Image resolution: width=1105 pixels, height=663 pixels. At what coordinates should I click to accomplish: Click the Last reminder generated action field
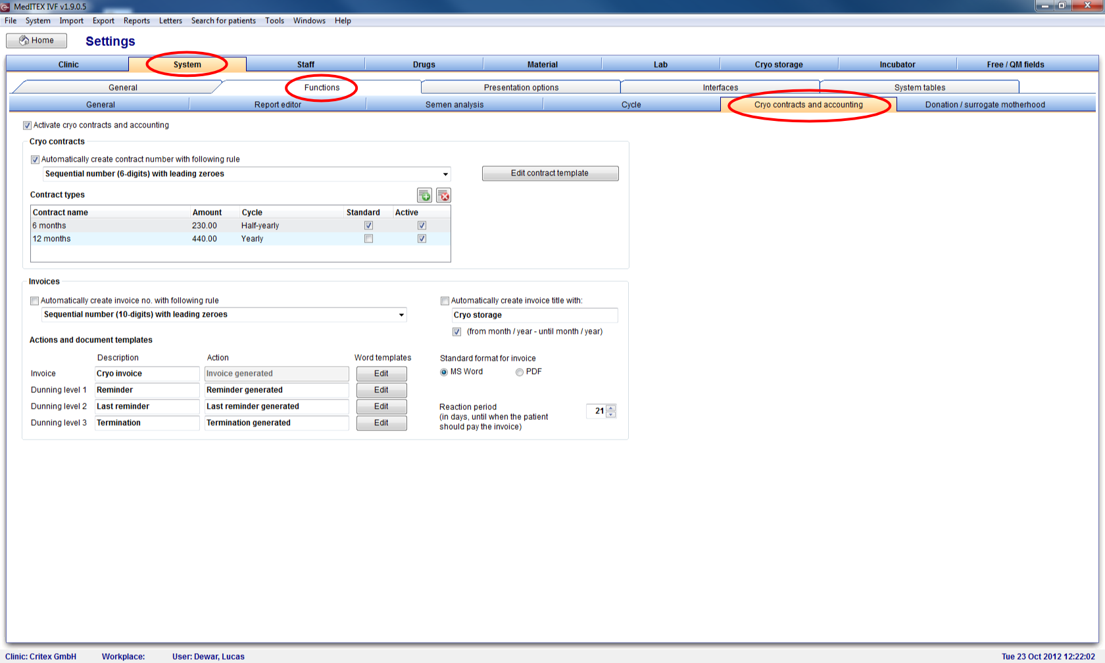pyautogui.click(x=277, y=407)
